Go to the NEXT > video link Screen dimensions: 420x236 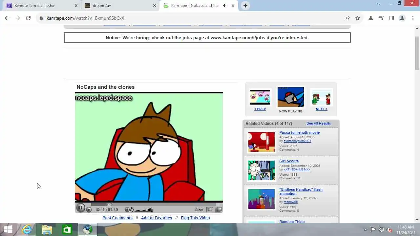322,109
